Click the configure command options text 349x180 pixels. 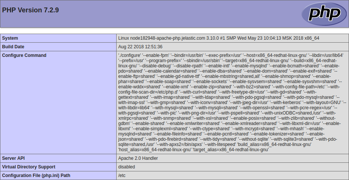[x=232, y=103]
